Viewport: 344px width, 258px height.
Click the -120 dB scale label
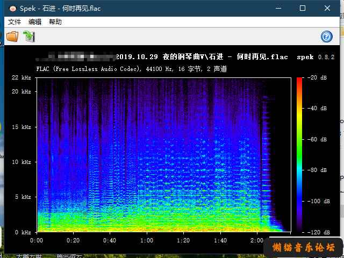tap(319, 232)
